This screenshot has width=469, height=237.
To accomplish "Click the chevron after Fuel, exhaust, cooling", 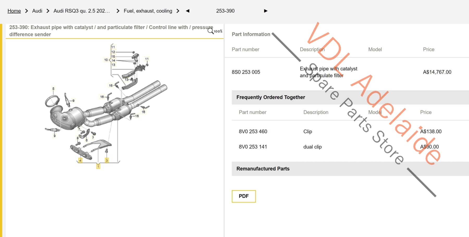I will coord(178,11).
